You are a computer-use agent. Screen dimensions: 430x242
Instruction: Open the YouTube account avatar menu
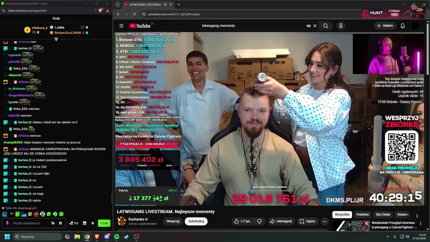(x=416, y=26)
